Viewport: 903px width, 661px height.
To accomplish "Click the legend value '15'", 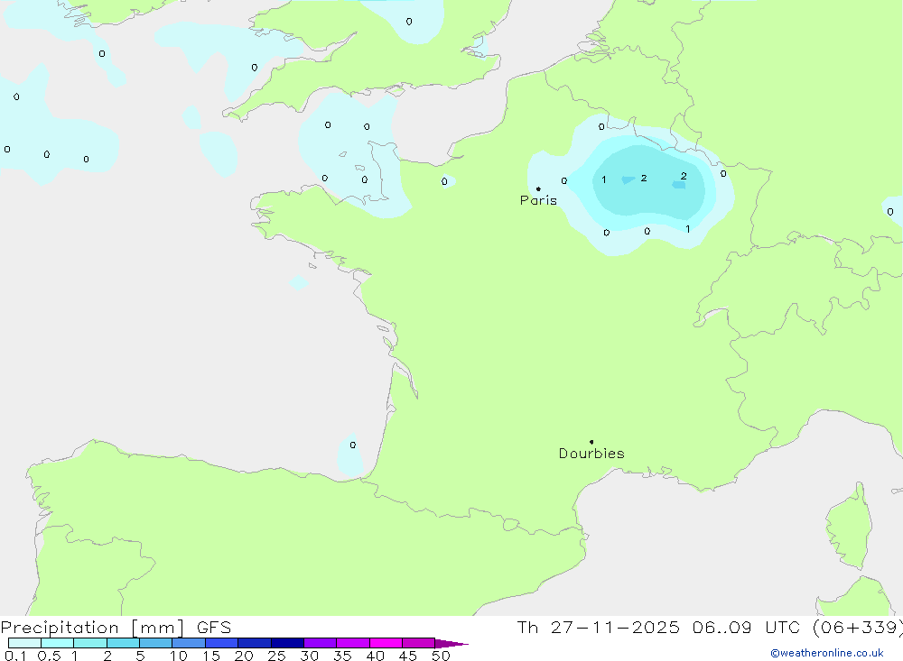I will click(211, 656).
